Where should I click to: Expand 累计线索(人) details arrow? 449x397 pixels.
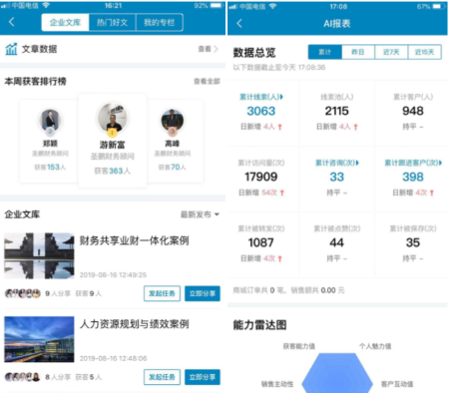281,97
